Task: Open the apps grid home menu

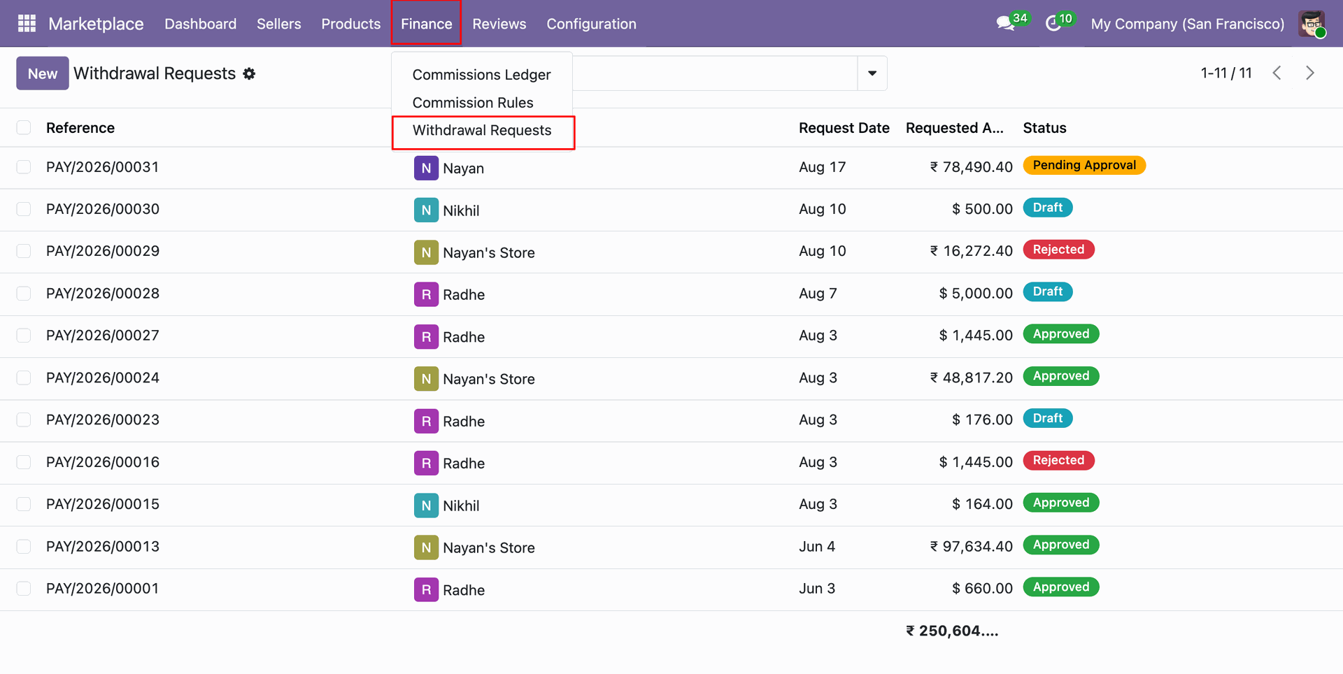Action: coord(27,24)
